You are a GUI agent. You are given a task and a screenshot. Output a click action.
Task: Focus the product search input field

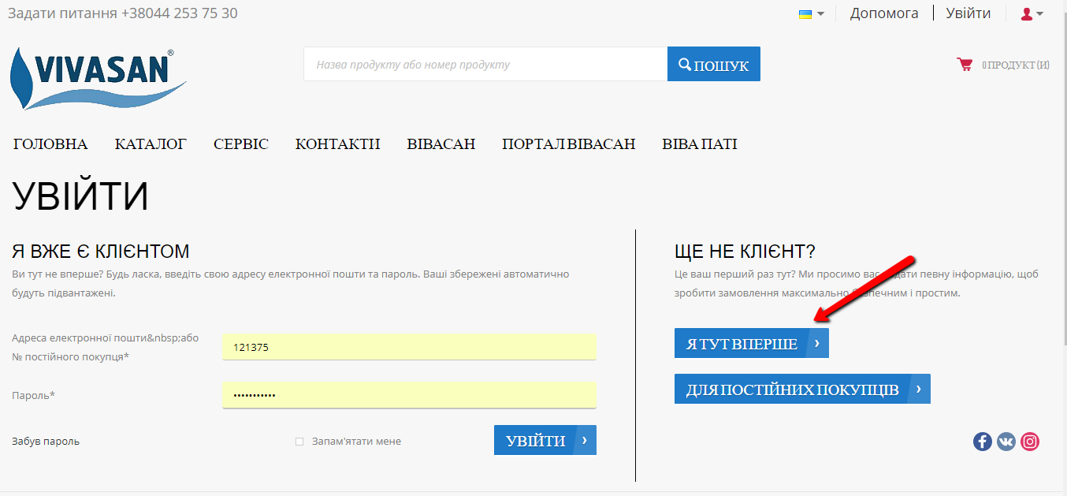485,64
